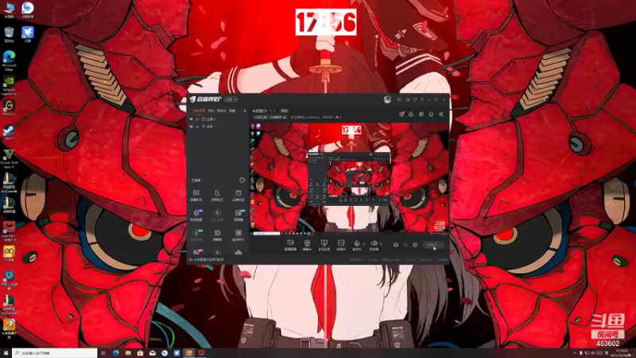This screenshot has height=358, width=636.
Task: Open the headset tool with purple badge
Action: (196, 215)
